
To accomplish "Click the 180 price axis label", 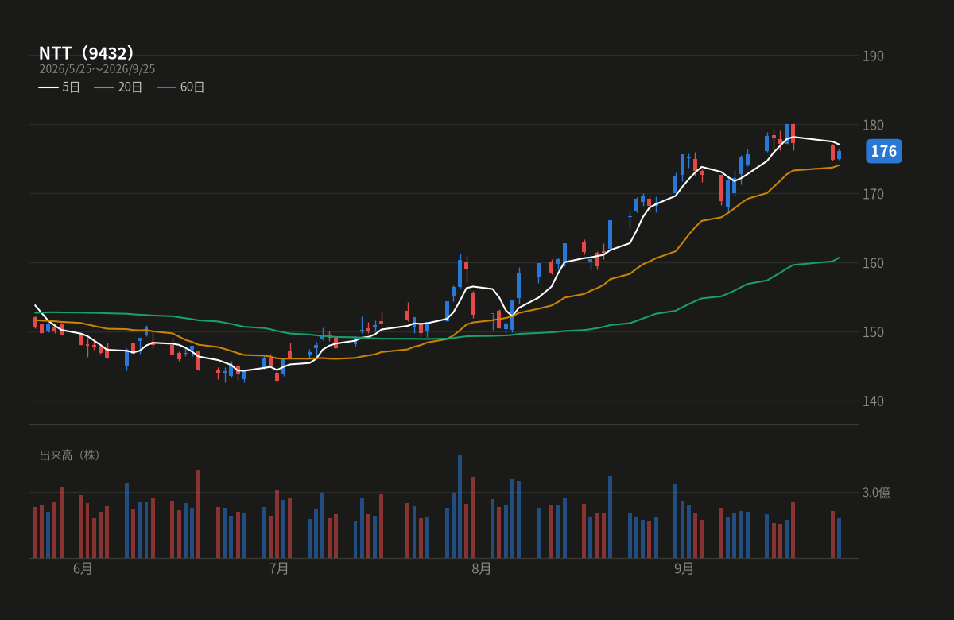I will (873, 125).
